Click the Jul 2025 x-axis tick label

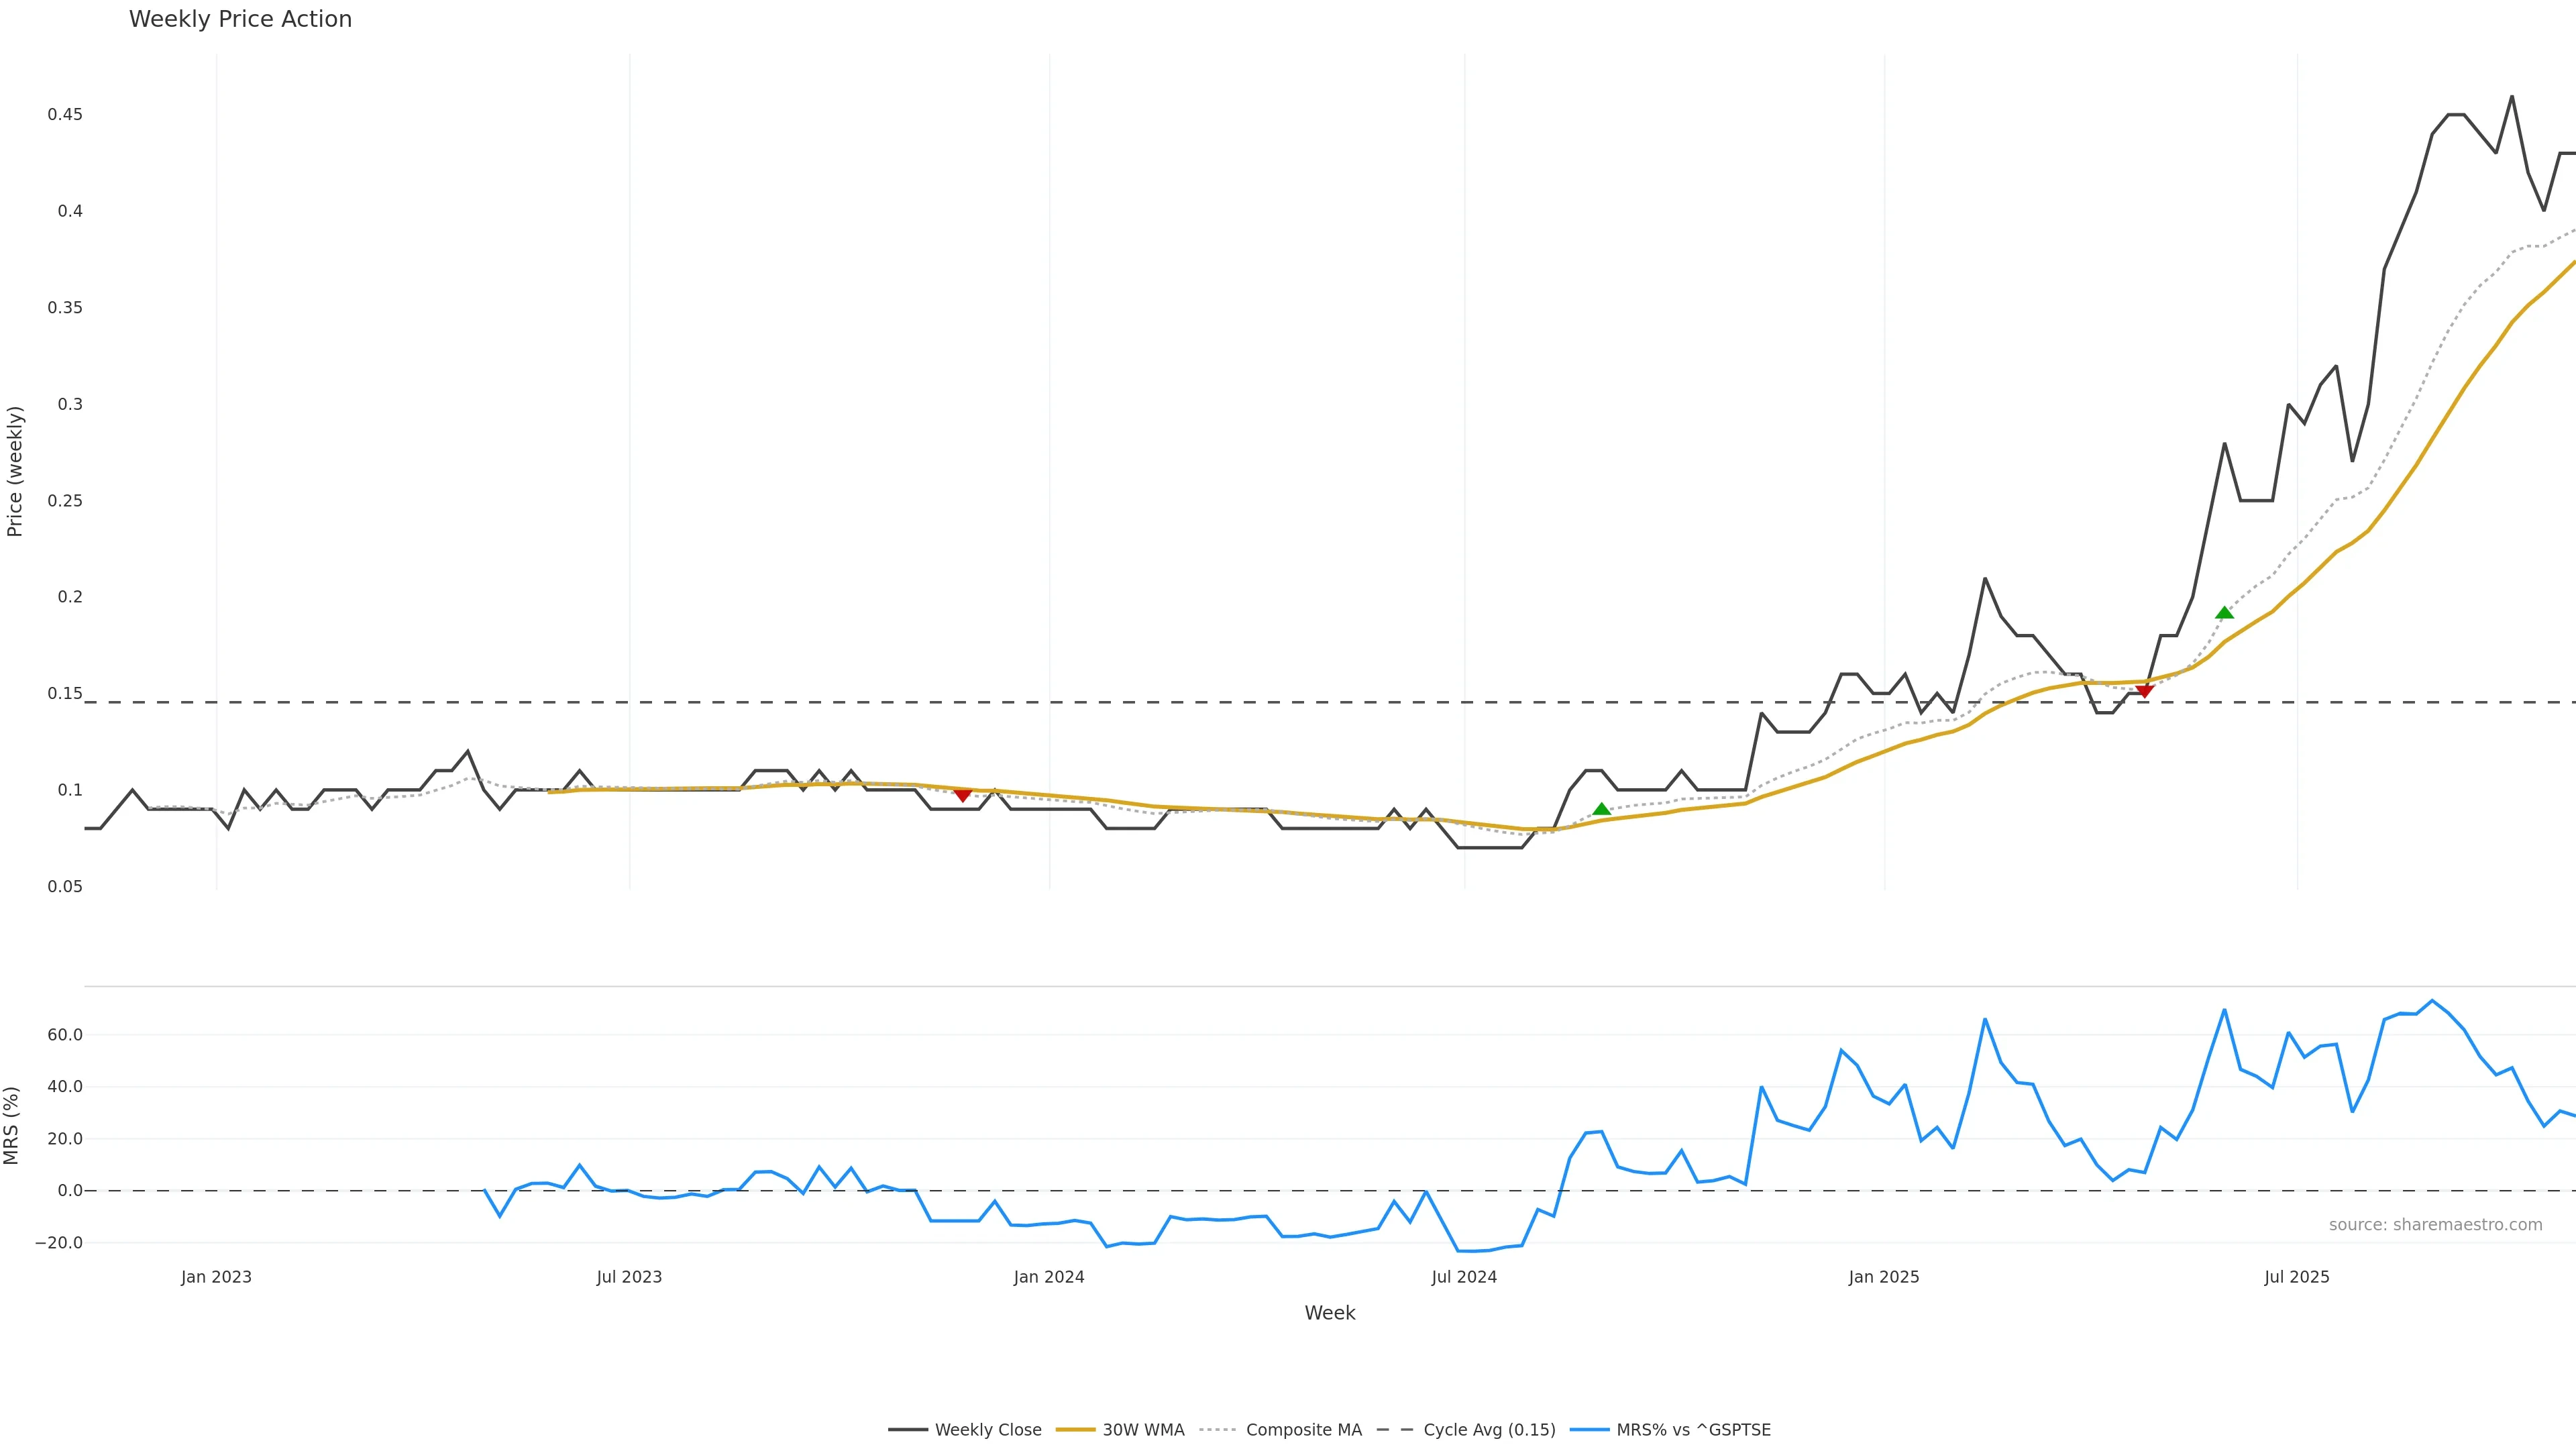click(x=2297, y=1277)
